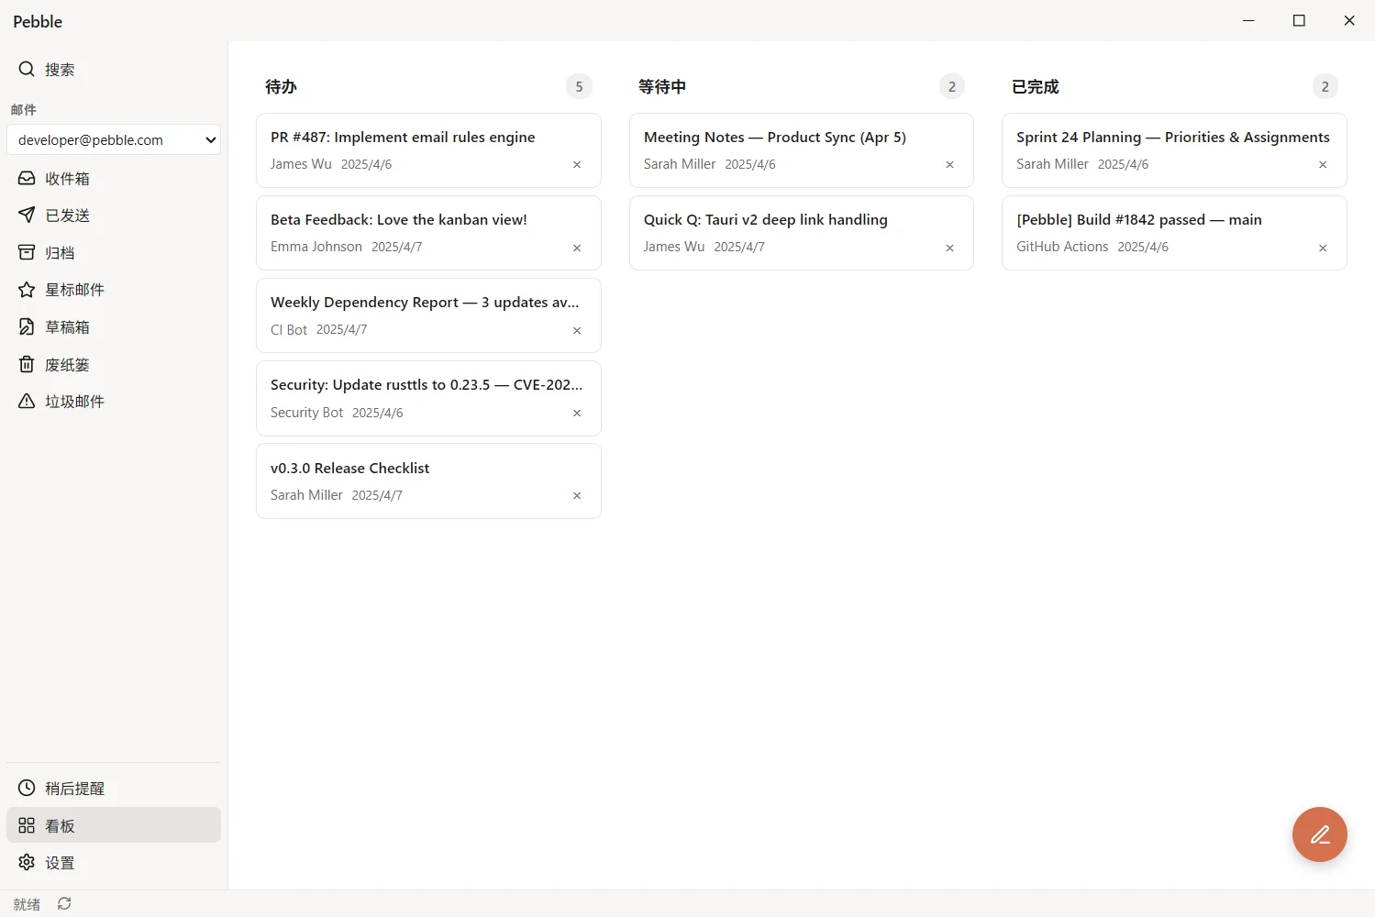Screen dimensions: 1375x917
Task: Open the 已发送 sent folder
Action: click(114, 215)
